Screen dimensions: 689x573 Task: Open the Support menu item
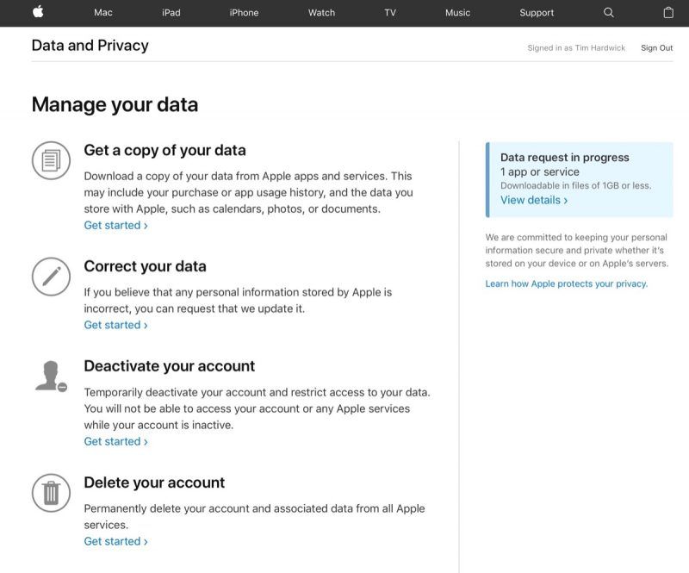[x=537, y=13]
